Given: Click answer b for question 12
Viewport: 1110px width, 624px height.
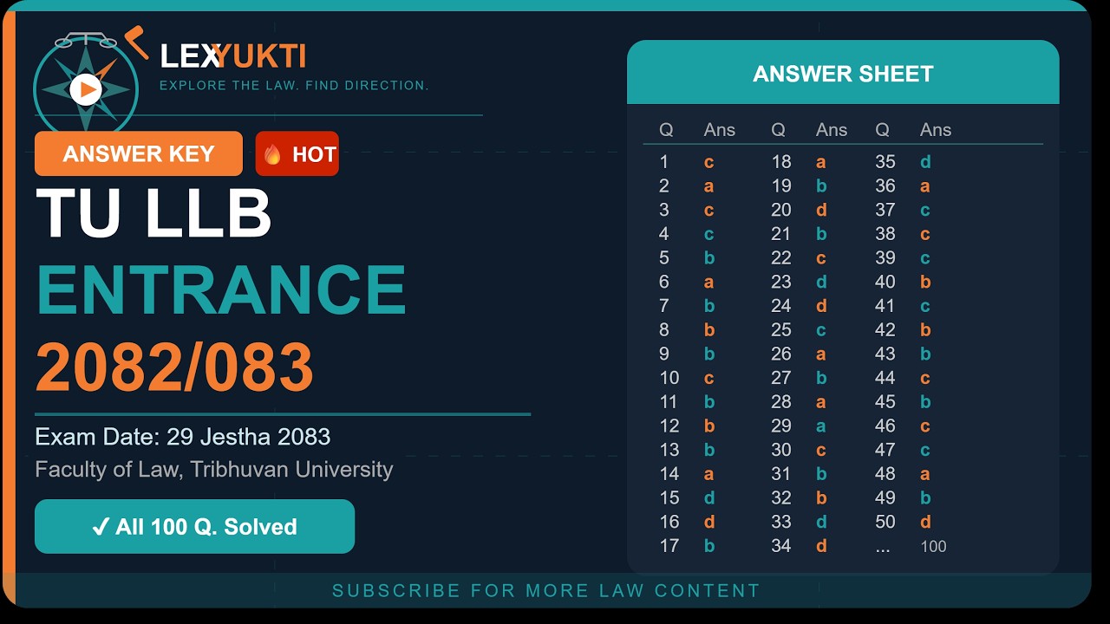Looking at the screenshot, I should (709, 426).
